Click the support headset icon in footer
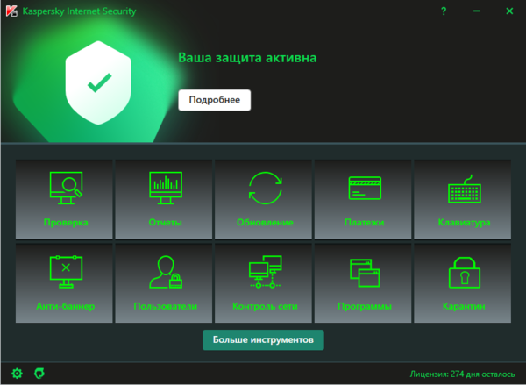 [39, 374]
